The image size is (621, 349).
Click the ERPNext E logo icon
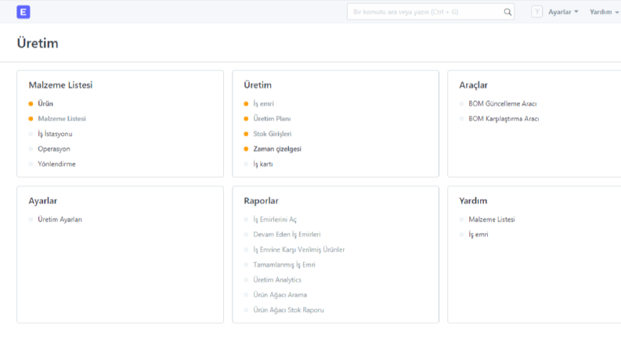tap(23, 12)
